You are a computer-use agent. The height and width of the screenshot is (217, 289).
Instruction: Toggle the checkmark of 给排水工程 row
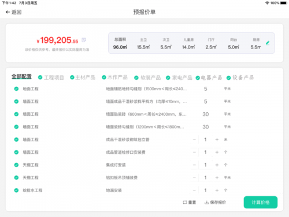pyautogui.click(x=16, y=190)
